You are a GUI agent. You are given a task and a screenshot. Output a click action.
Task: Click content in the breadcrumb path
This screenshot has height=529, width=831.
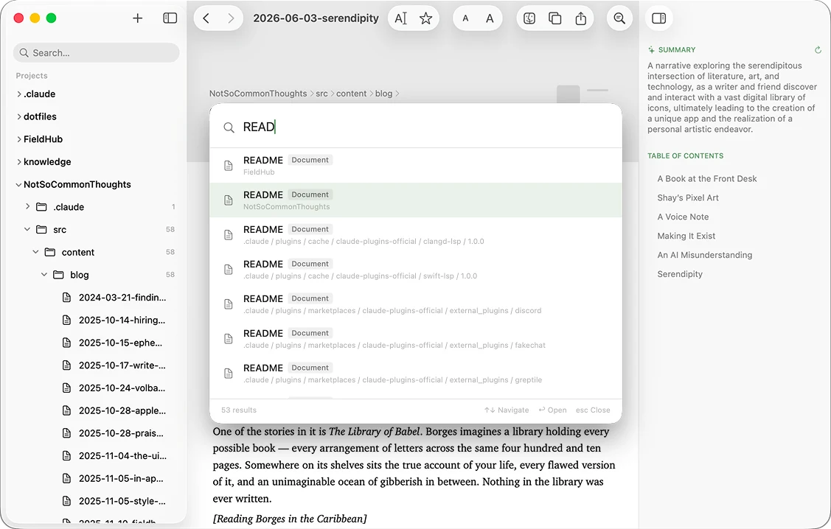pos(352,94)
